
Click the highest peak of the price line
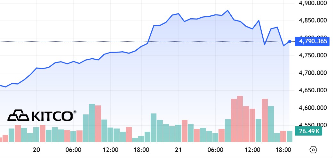(227, 10)
